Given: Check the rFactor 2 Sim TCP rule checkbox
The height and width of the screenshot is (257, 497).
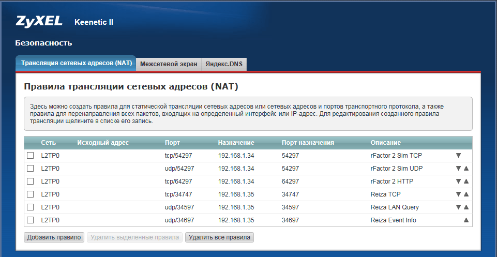Looking at the screenshot, I should click(x=31, y=155).
